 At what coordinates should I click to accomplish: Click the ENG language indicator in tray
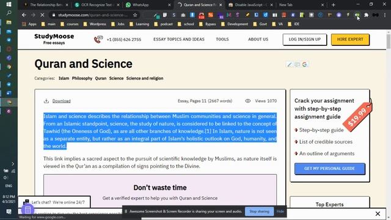(9, 186)
